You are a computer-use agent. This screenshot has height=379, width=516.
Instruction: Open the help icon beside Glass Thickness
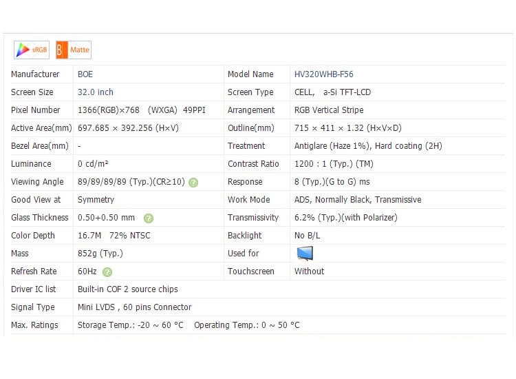(x=149, y=218)
